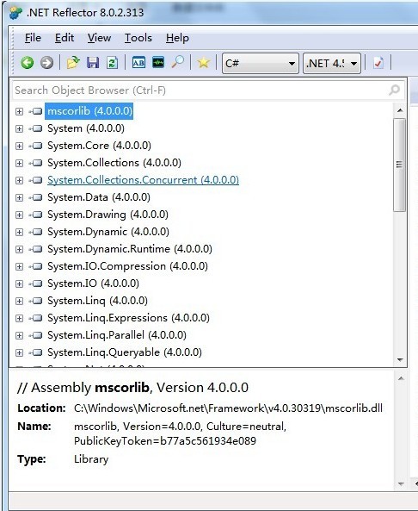Select System.Core (4.0.0.0)
418x511 pixels.
tap(99, 146)
